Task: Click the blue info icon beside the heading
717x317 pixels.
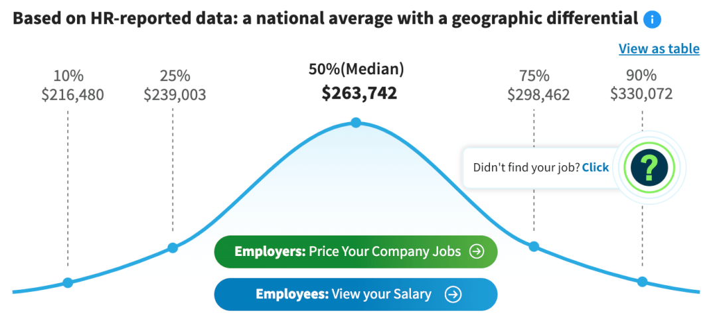Action: 652,19
